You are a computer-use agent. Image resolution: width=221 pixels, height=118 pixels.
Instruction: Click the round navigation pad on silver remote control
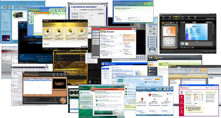[152, 50]
